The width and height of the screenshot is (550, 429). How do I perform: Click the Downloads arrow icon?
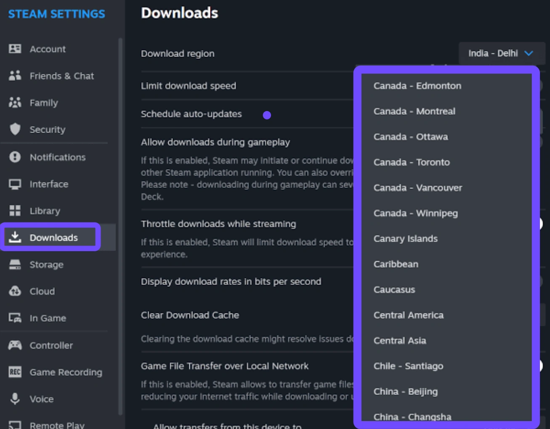tap(15, 237)
